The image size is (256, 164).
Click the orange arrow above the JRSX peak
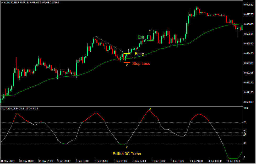(150, 108)
